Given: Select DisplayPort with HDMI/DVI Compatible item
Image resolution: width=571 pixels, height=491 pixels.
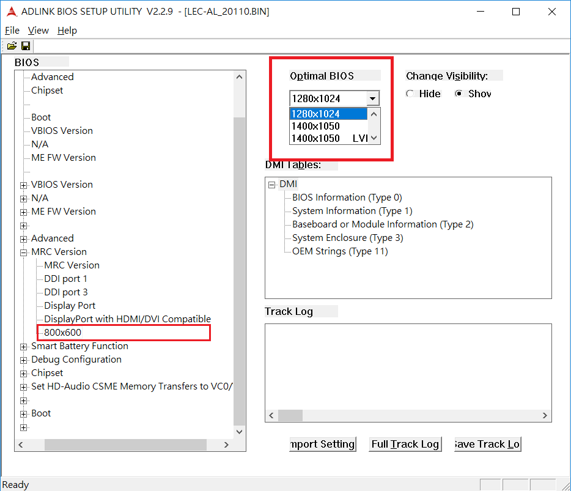Looking at the screenshot, I should pyautogui.click(x=127, y=319).
